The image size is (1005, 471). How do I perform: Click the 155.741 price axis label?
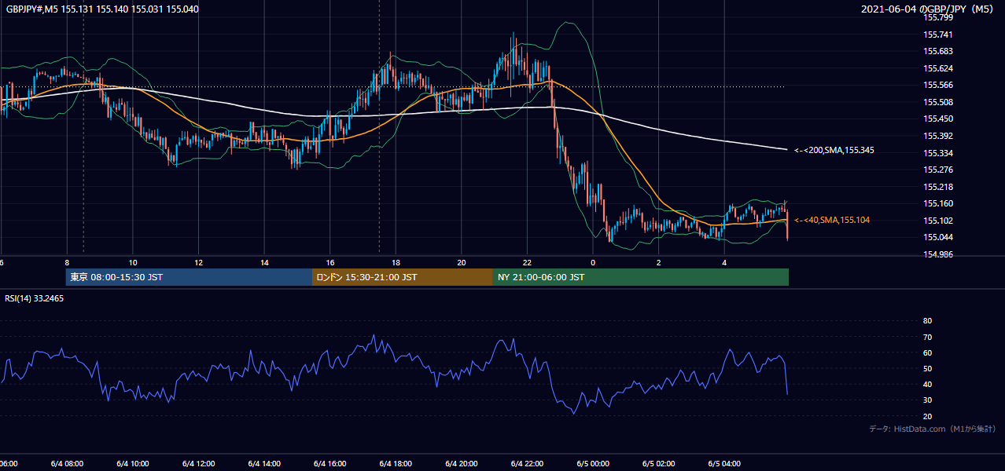938,35
